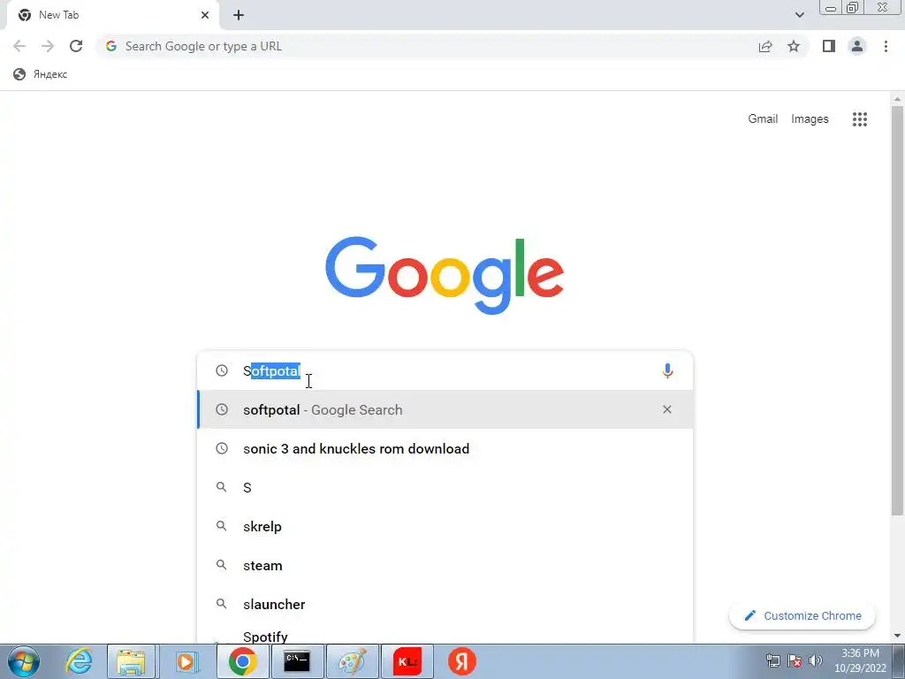905x679 pixels.
Task: Remove the softpotal suggestion with X
Action: coord(667,409)
